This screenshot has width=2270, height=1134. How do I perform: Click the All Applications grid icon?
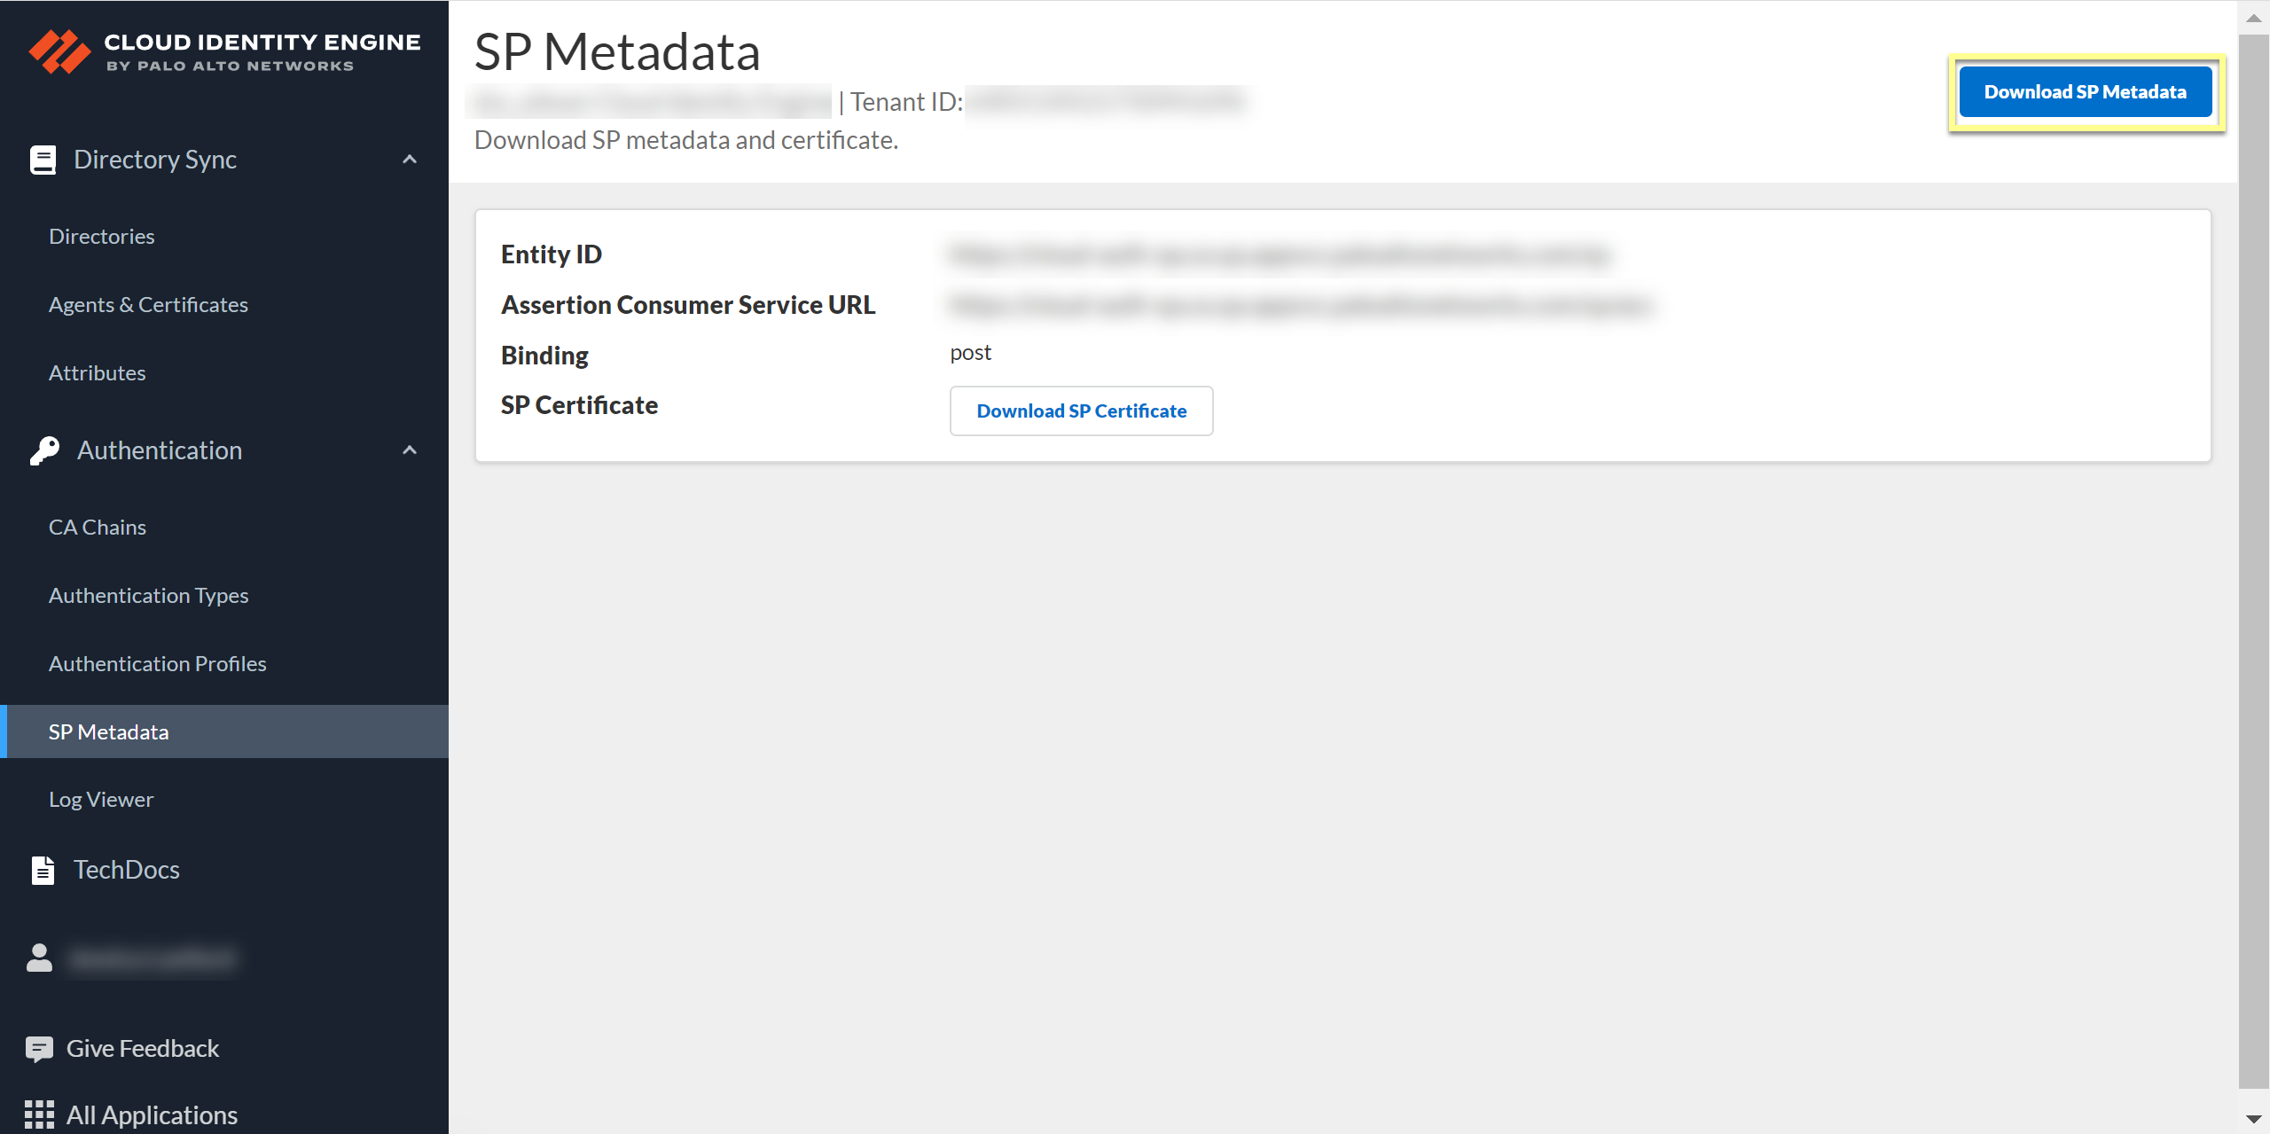point(39,1114)
